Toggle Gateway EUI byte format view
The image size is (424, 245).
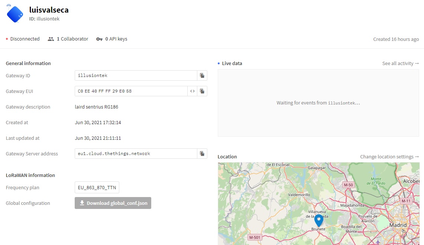[x=192, y=91]
